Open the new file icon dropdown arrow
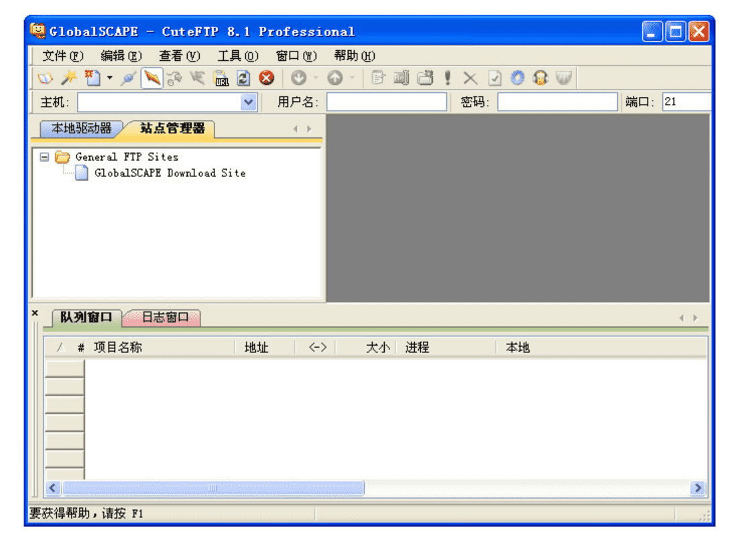Screen dimensions: 734x544 [x=110, y=79]
